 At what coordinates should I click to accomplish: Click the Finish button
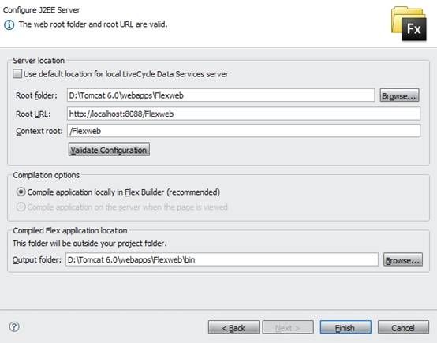tap(345, 327)
